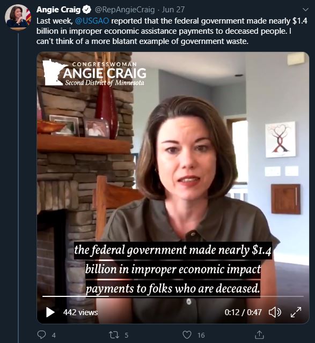Screen dimensions: 315x343
Task: Open the @USGAO mention link
Action: (92, 21)
